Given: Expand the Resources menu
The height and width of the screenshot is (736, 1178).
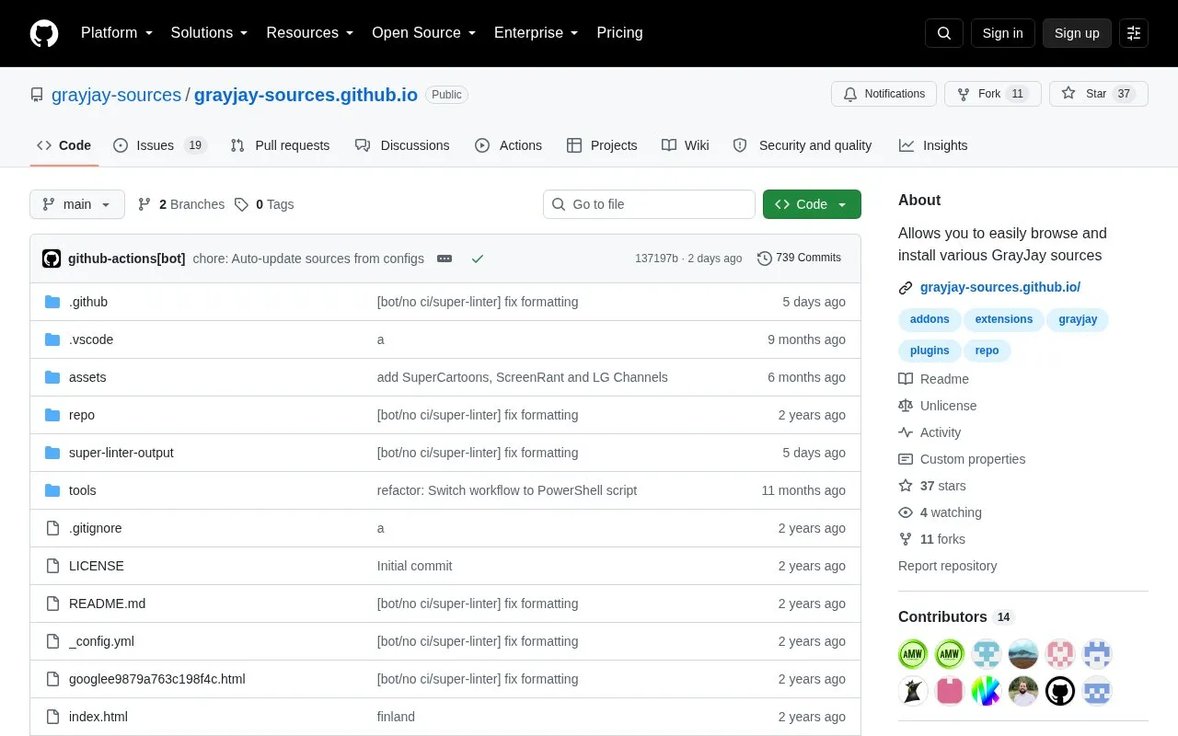Looking at the screenshot, I should click(x=310, y=33).
